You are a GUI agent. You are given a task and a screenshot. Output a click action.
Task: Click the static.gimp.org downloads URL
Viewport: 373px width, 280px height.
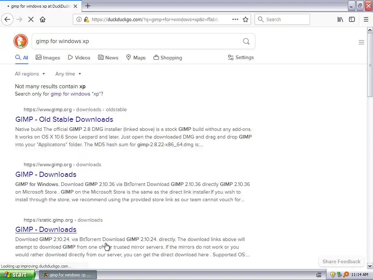coord(63,220)
